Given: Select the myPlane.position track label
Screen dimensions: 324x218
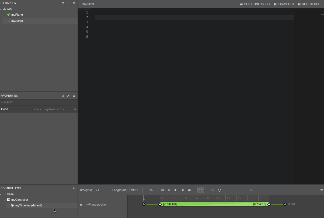Looking at the screenshot, I should coord(96,205).
